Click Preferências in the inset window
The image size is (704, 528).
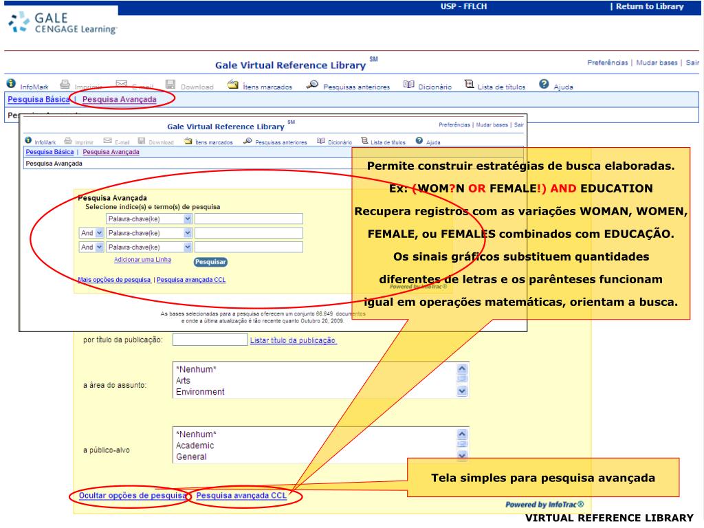pos(454,125)
